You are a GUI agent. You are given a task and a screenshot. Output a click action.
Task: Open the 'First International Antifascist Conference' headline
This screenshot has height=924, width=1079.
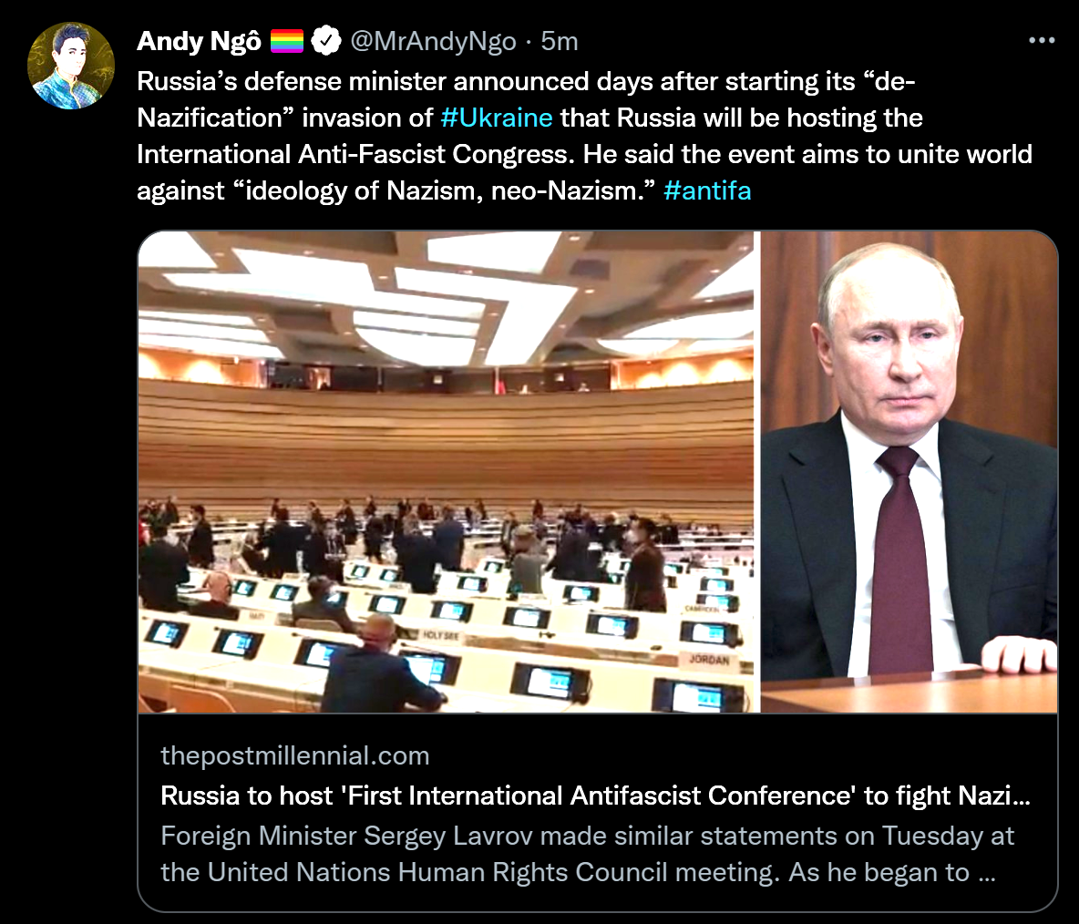(595, 796)
